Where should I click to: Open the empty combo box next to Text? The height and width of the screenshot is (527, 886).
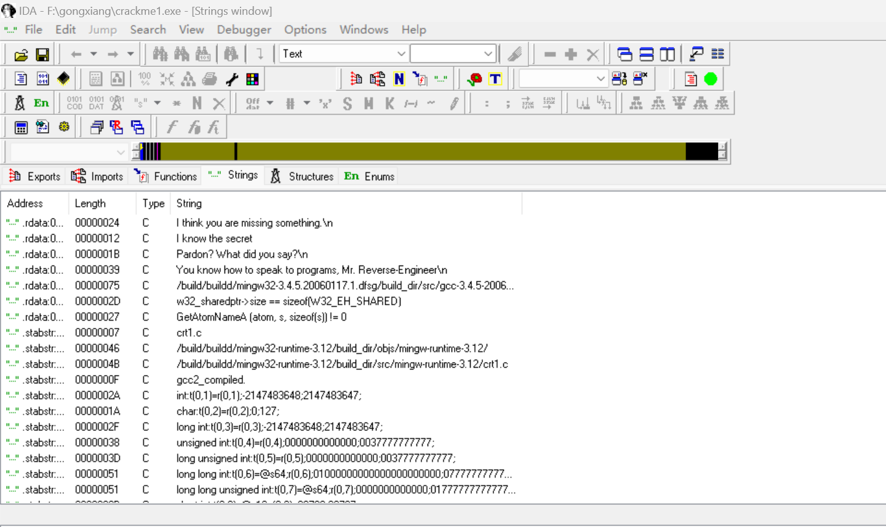(453, 54)
